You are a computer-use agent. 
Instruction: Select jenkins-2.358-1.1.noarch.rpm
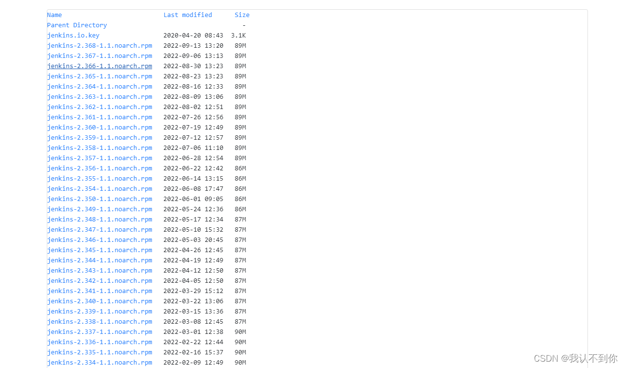coord(99,148)
